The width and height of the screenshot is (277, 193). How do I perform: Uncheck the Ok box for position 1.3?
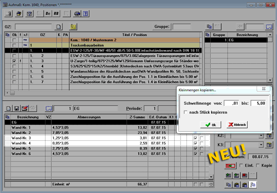coord(15,60)
